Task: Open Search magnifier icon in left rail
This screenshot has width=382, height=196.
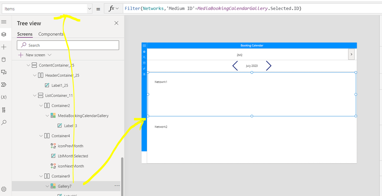Action: tap(4, 123)
